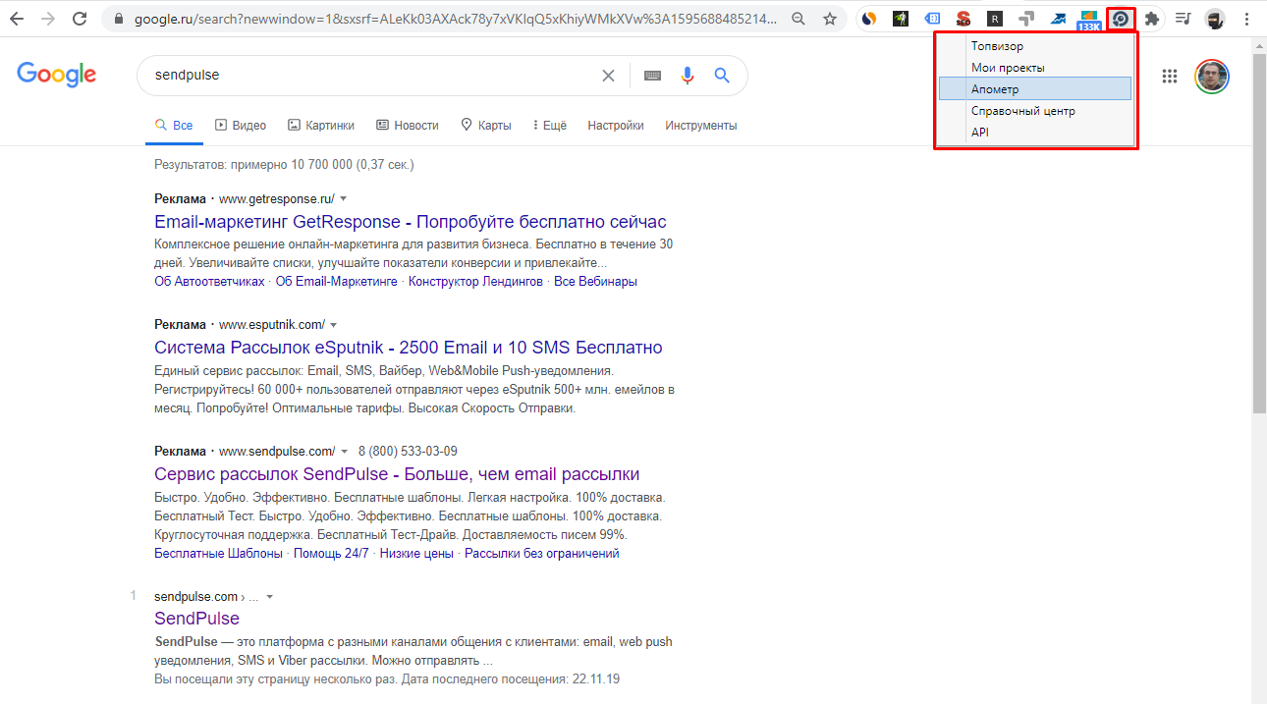Open the Extensions puzzle icon
Viewport: 1267px width, 704px height.
(x=1152, y=19)
